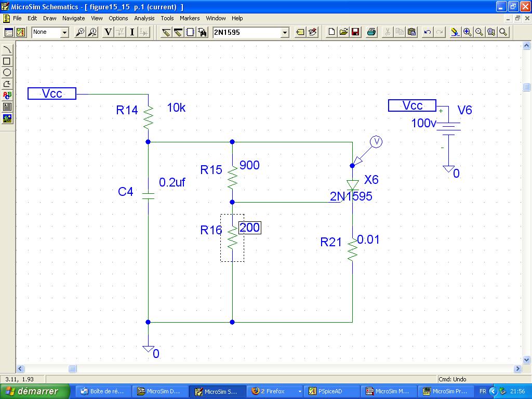The image size is (532, 399).
Task: Select the Current Marker tool
Action: point(92,32)
